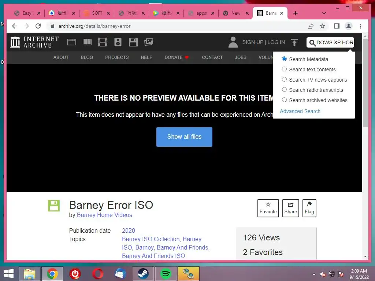Open the Windows Start button
The width and height of the screenshot is (375, 281).
coord(9,274)
